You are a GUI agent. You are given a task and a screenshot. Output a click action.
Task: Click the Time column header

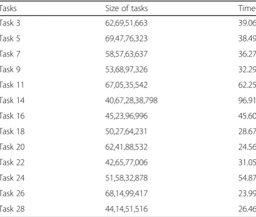click(247, 8)
